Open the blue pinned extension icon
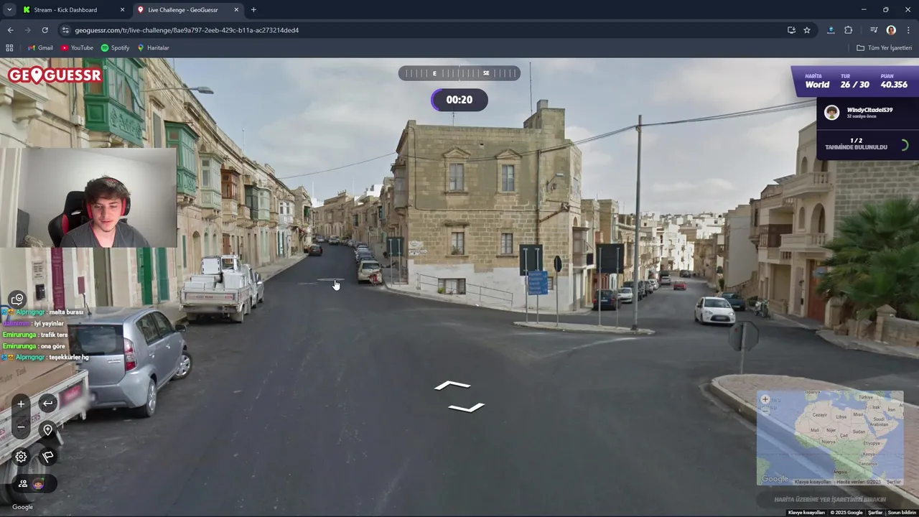Viewport: 919px width, 517px height. [x=831, y=30]
